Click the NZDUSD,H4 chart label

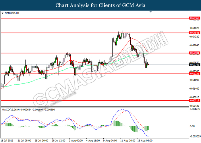coord(12,13)
